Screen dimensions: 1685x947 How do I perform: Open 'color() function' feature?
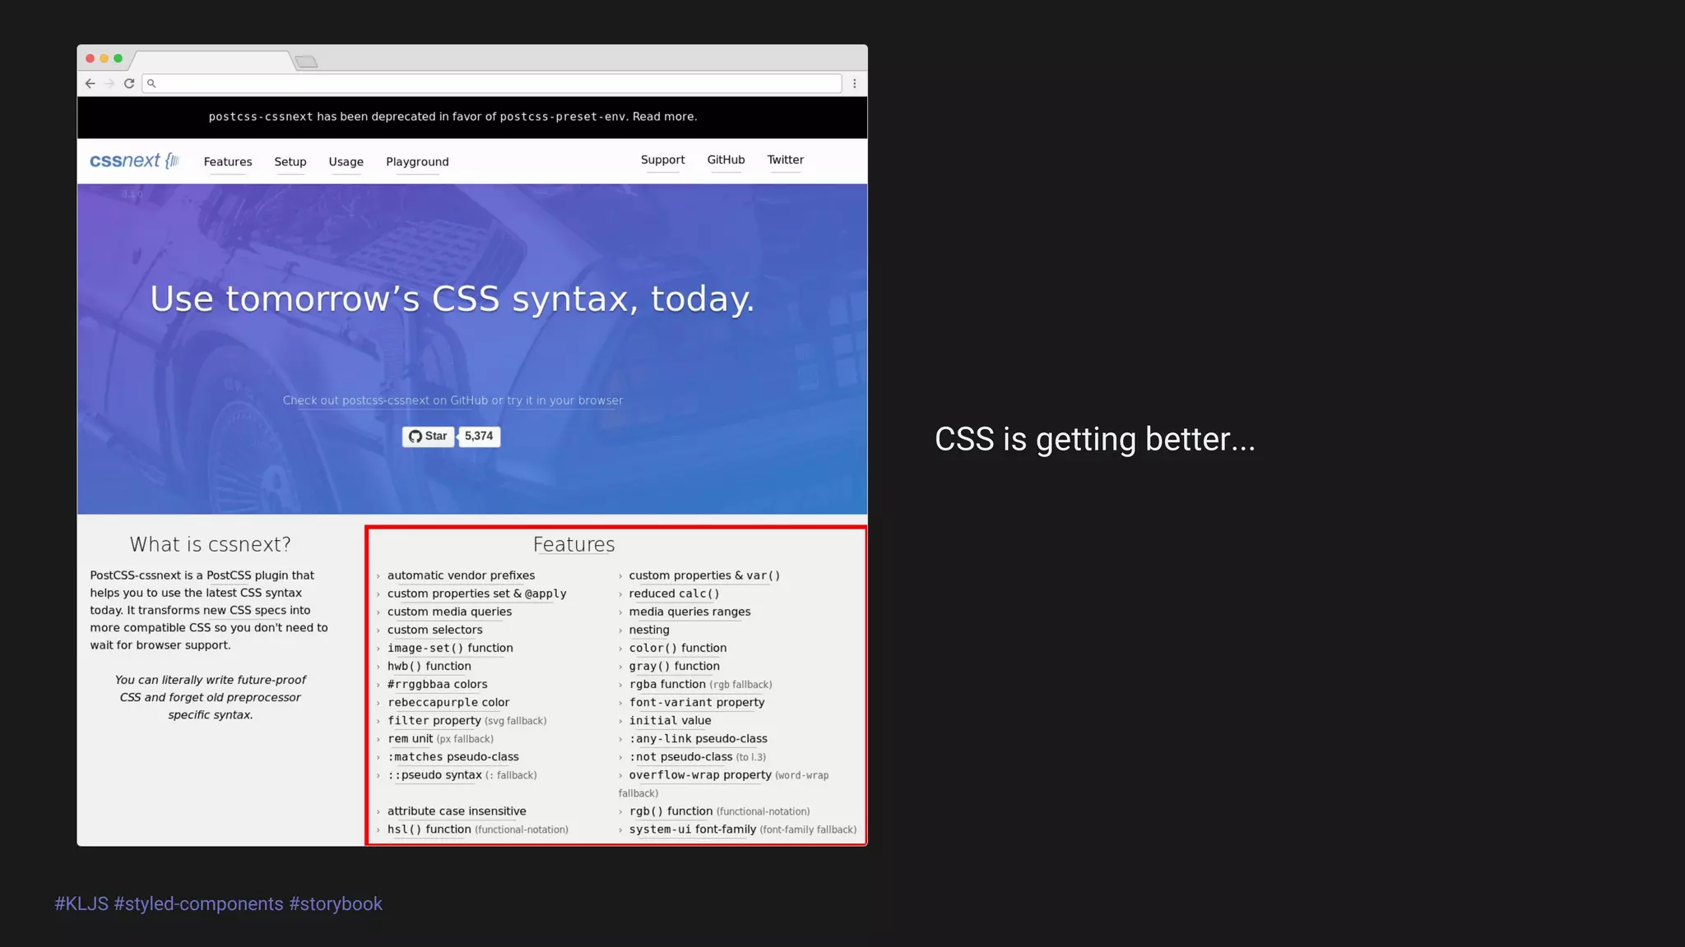tap(678, 648)
